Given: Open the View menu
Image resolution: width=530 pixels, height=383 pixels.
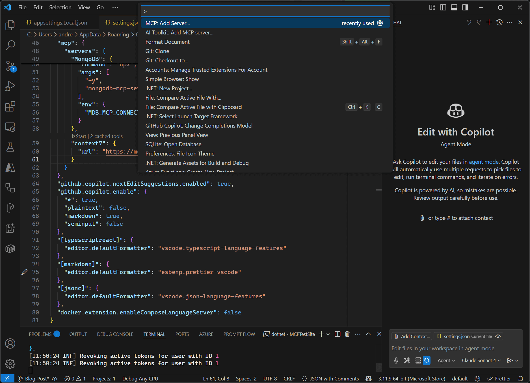Looking at the screenshot, I should point(84,7).
